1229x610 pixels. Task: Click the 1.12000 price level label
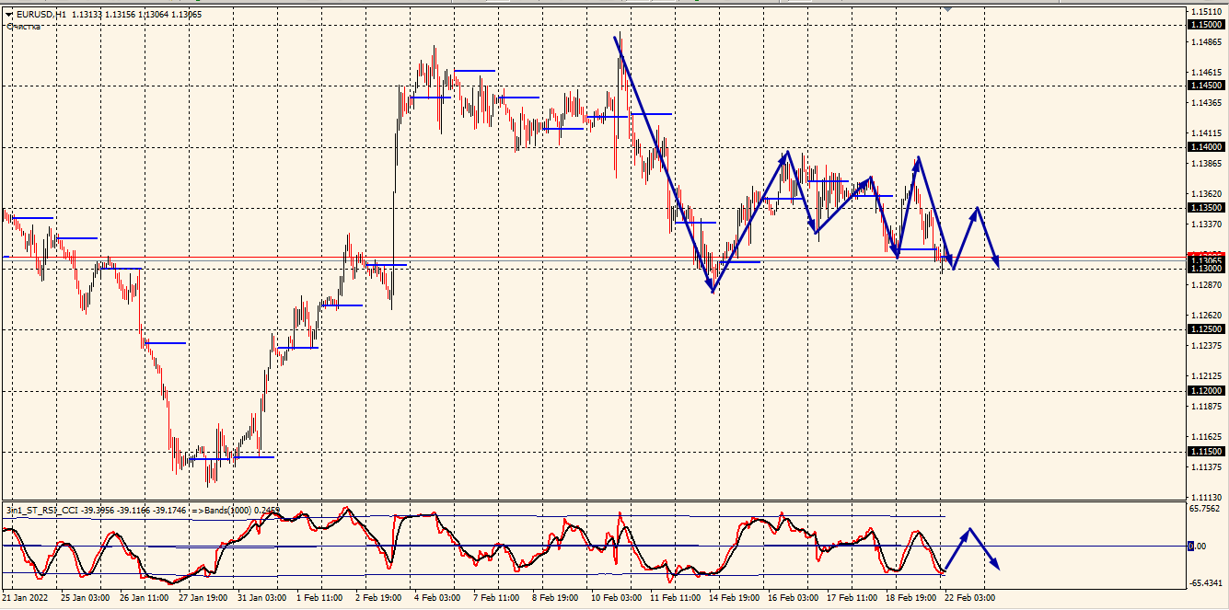point(1207,391)
